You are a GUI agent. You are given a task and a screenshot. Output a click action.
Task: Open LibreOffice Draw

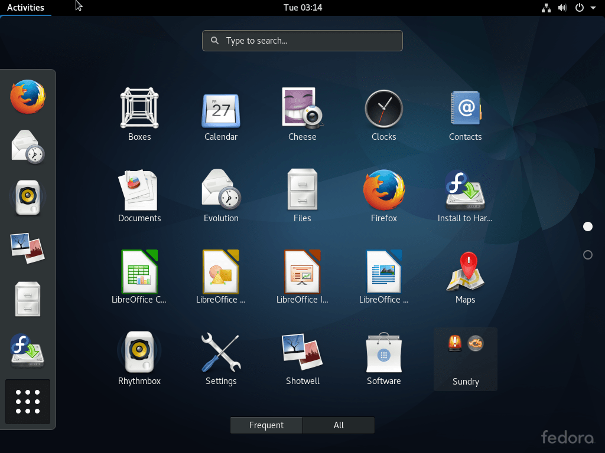point(221,277)
